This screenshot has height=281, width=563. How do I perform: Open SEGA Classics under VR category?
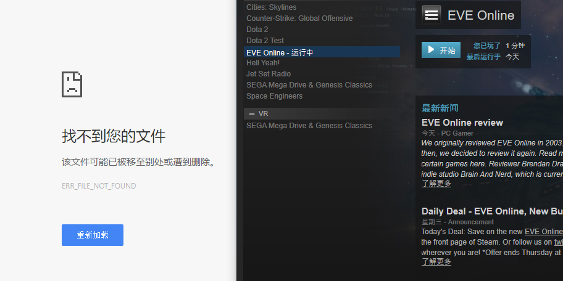click(309, 126)
